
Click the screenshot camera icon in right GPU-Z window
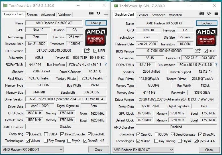pos(202,13)
